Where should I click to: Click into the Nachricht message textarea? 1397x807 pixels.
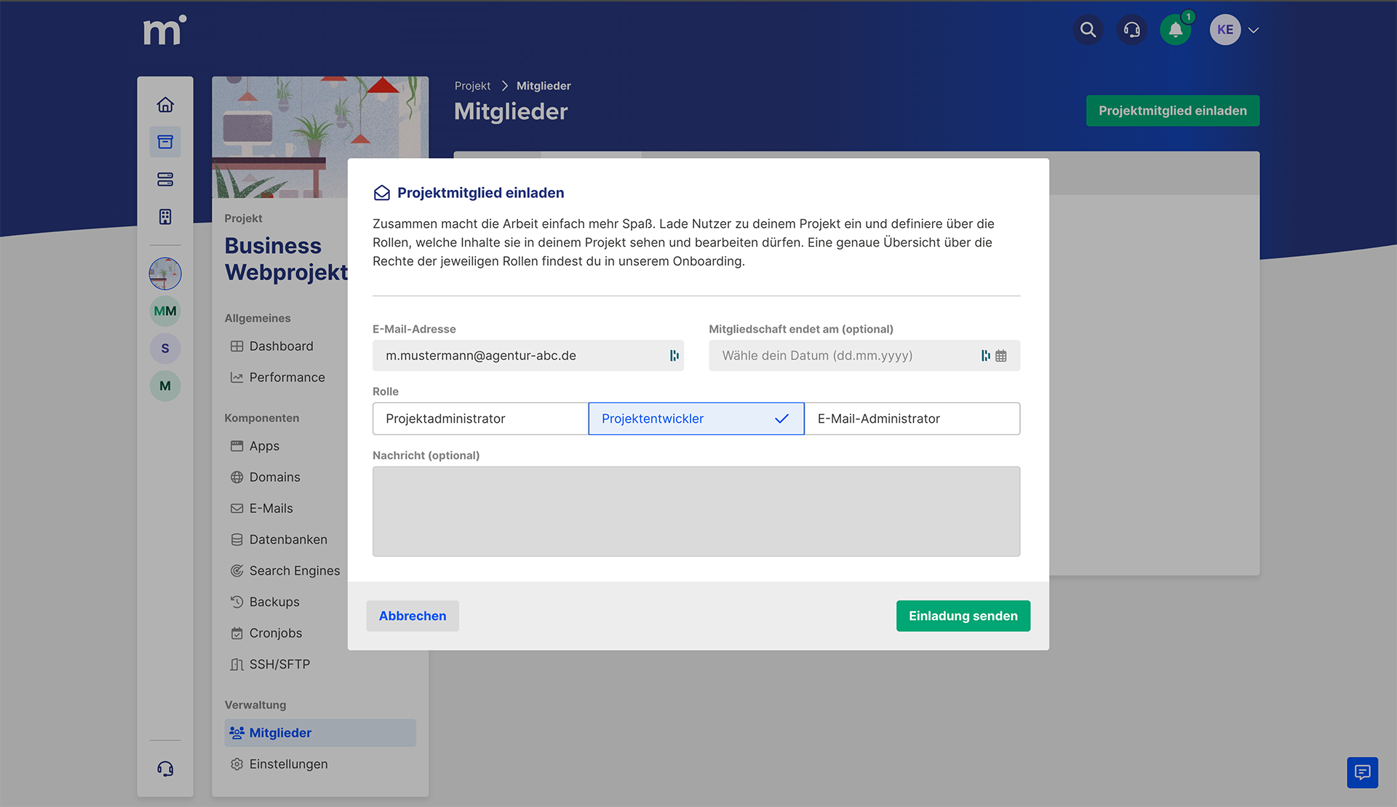point(696,512)
